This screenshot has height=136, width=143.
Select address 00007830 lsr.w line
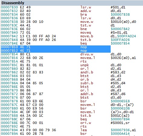tap(71, 7)
